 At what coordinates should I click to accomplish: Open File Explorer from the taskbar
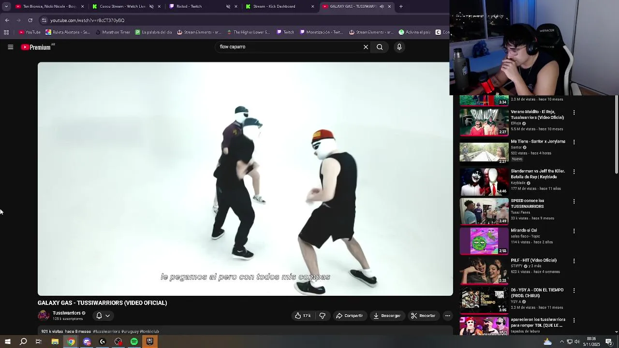(x=55, y=342)
